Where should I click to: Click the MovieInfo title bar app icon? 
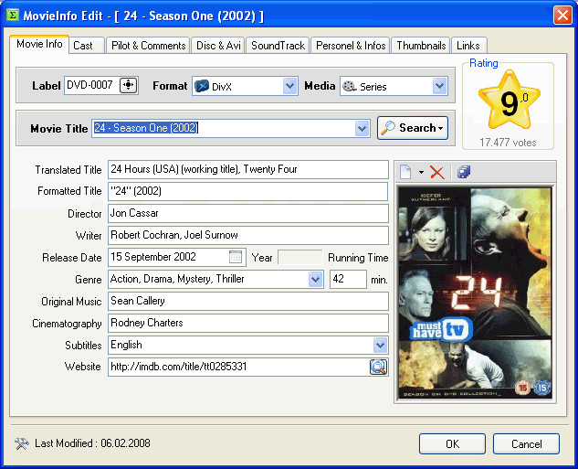(x=13, y=16)
